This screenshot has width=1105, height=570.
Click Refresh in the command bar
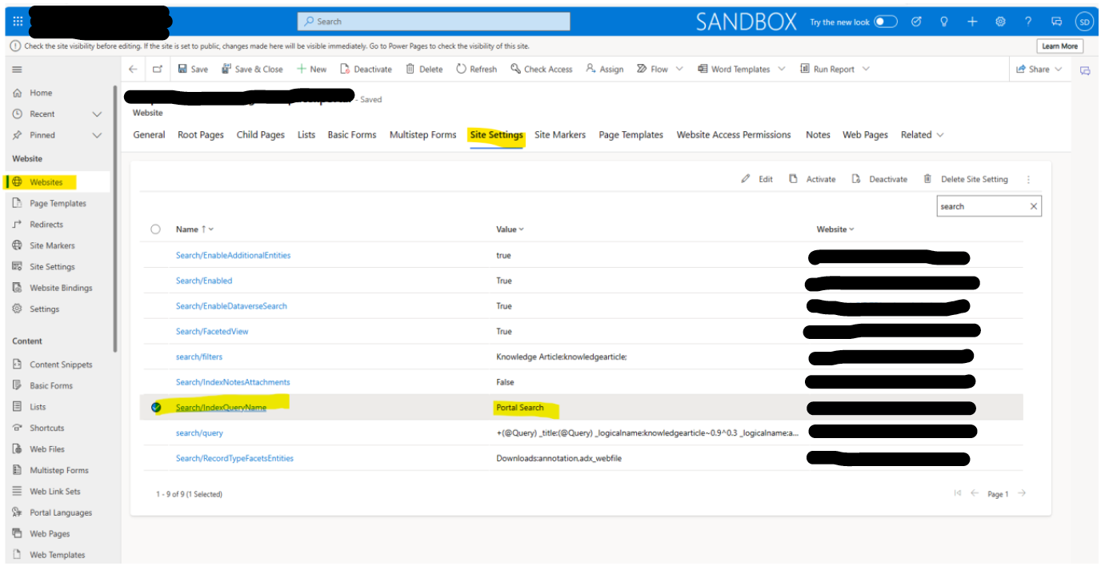pos(477,70)
